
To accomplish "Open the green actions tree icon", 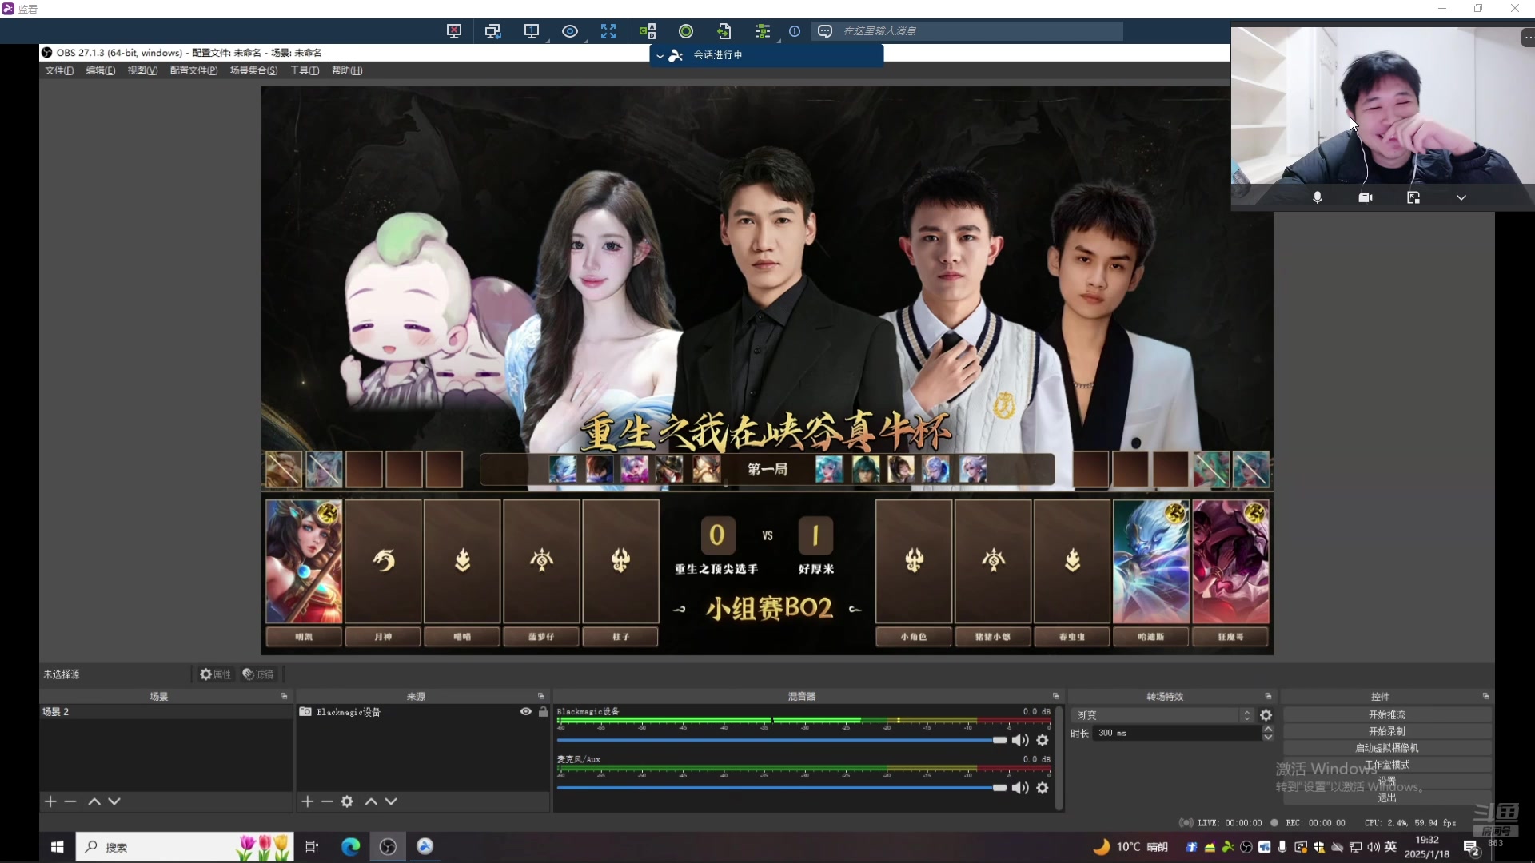I will coord(762,31).
